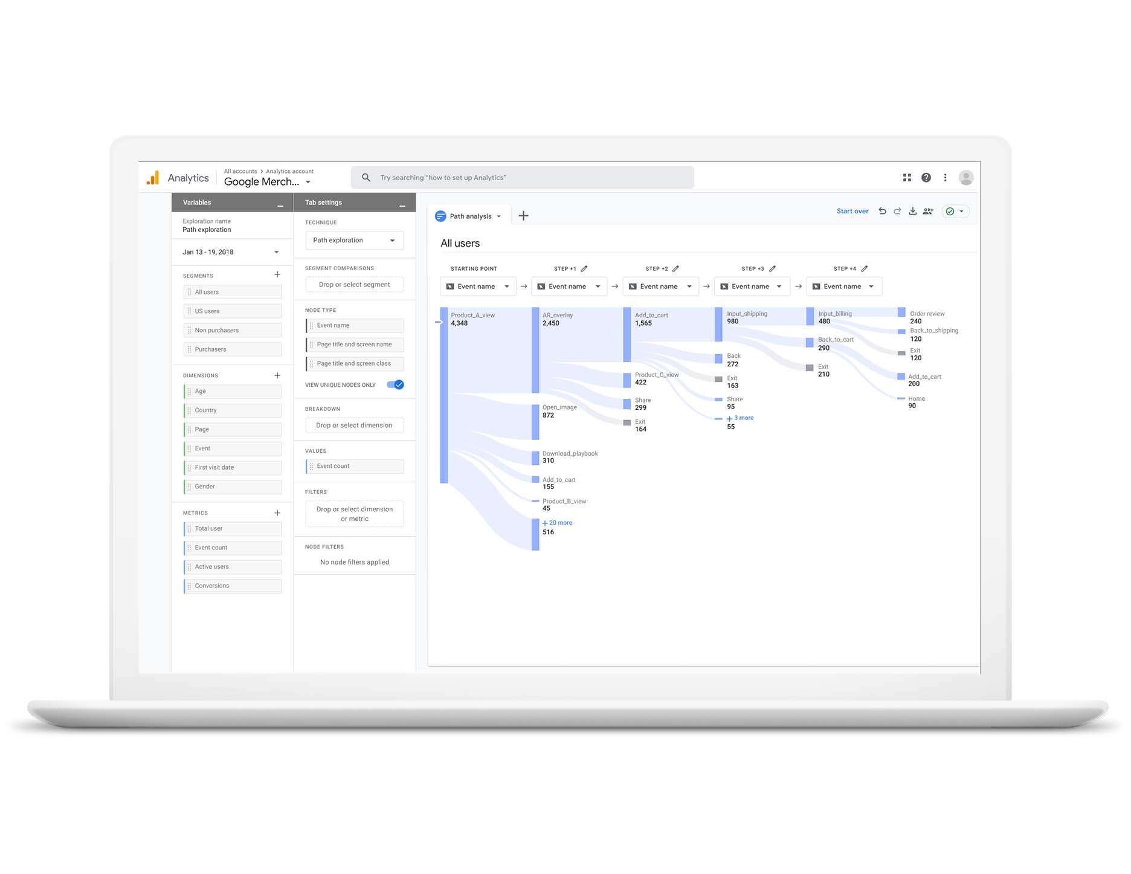Viewport: 1131px width, 874px height.
Task: Click the share users icon
Action: point(928,211)
